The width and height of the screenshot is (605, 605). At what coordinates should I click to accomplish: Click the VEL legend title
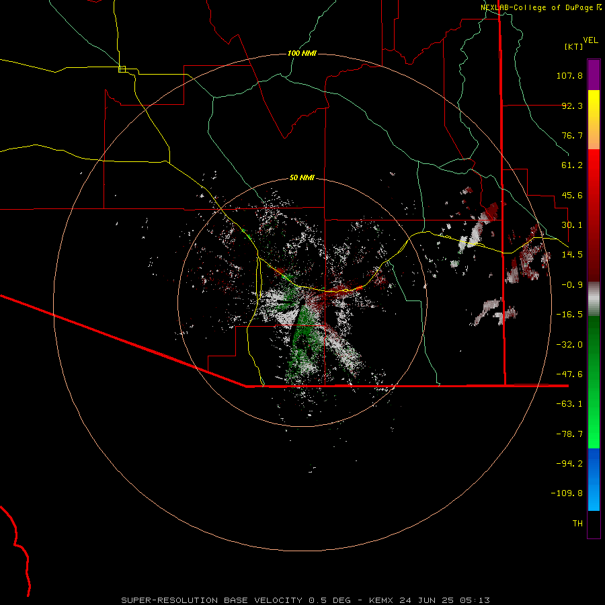[x=591, y=40]
